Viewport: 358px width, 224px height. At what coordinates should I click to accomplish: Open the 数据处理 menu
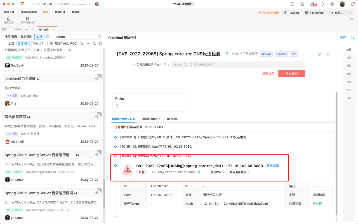(x=60, y=12)
